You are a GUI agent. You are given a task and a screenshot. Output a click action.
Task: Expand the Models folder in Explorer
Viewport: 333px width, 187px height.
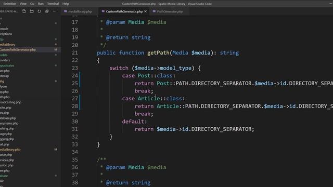pos(4,55)
